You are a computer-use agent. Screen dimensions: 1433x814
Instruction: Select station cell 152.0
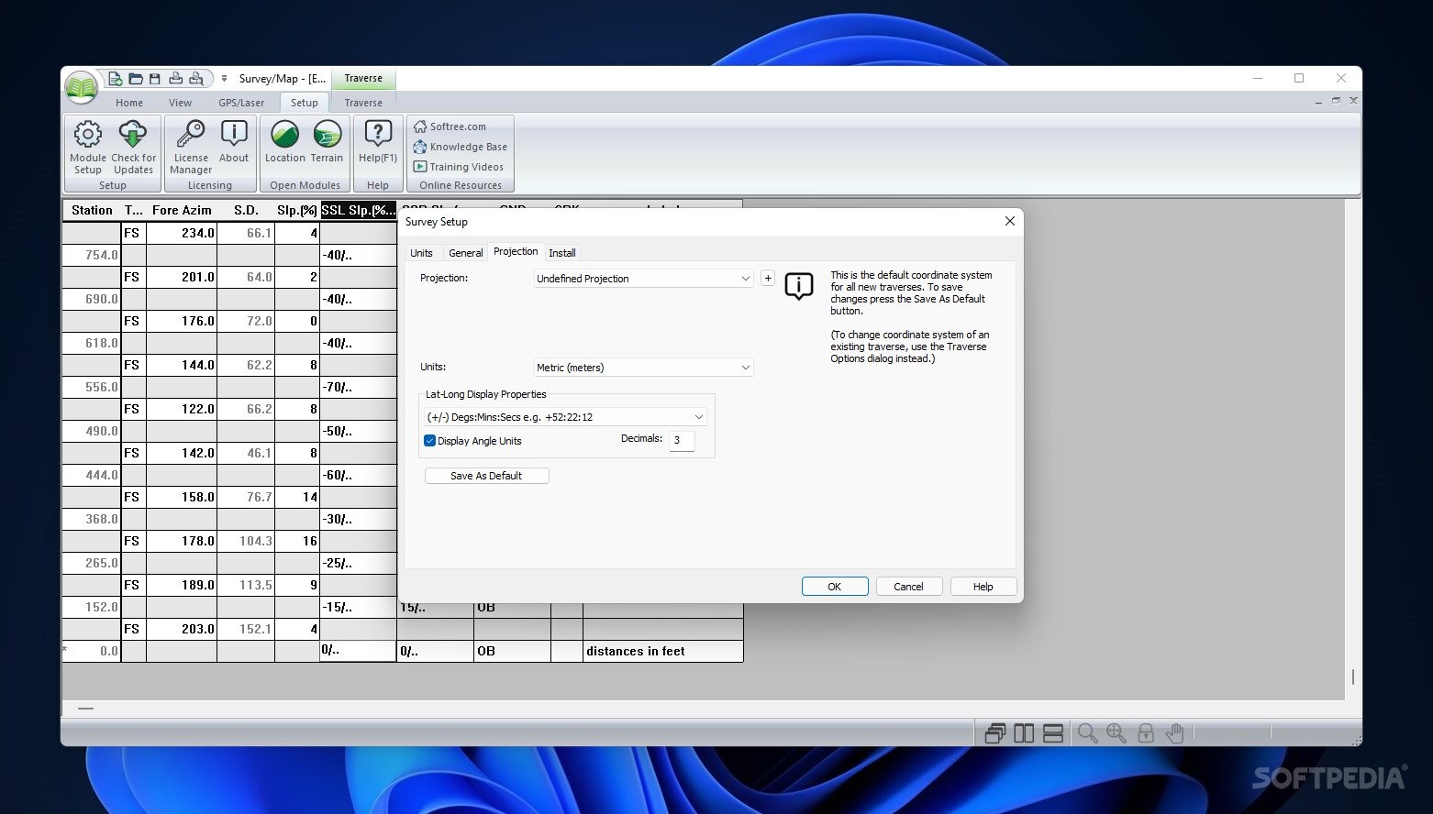click(x=92, y=607)
